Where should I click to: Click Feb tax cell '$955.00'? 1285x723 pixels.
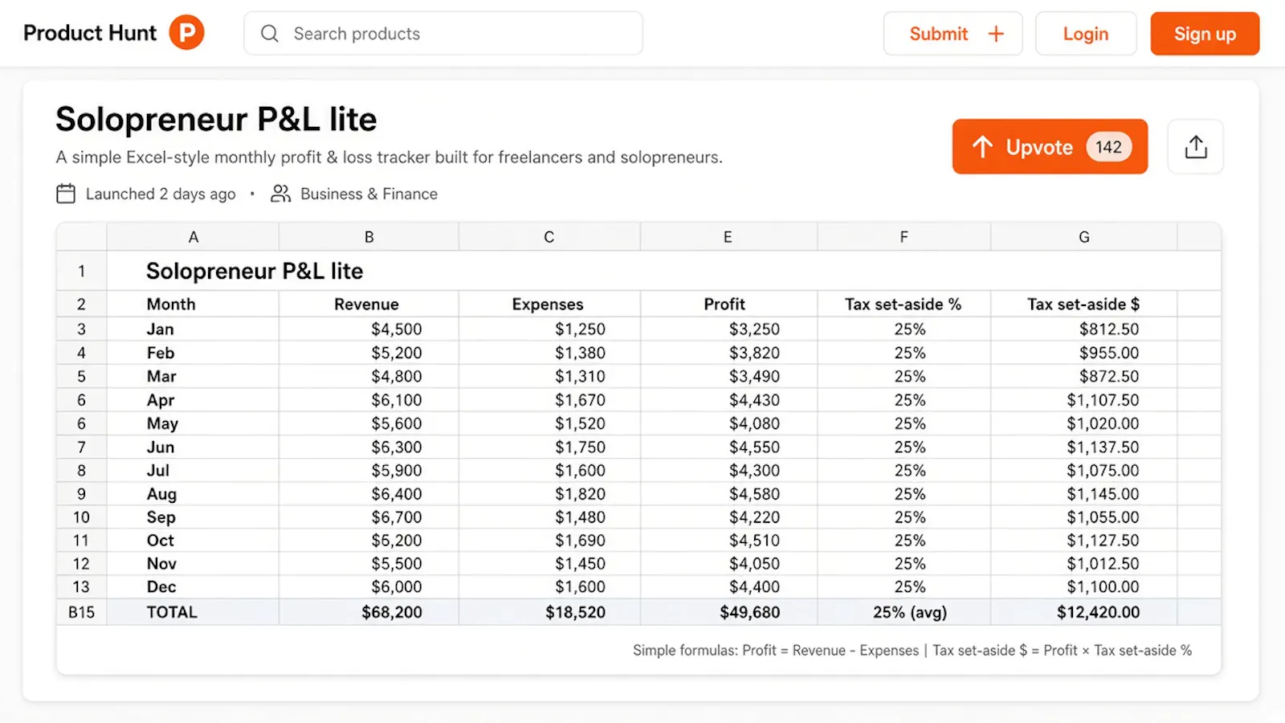[1084, 353]
